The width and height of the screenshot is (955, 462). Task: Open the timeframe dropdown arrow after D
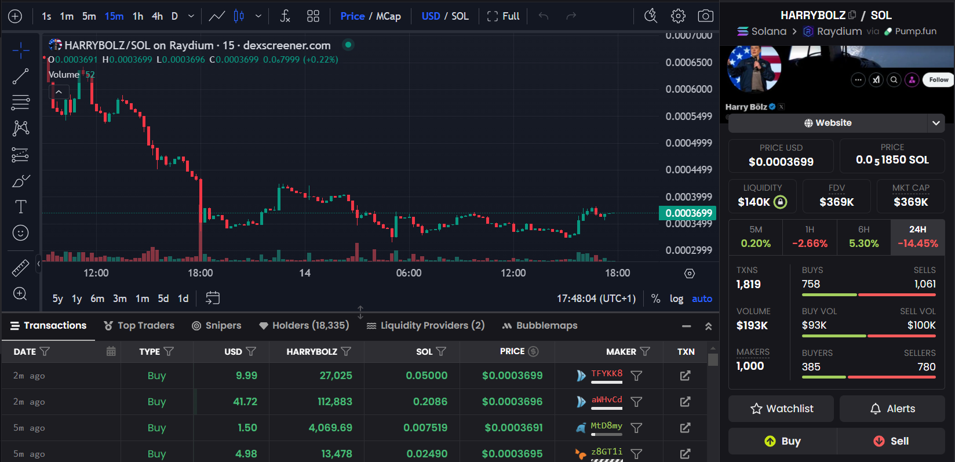191,16
